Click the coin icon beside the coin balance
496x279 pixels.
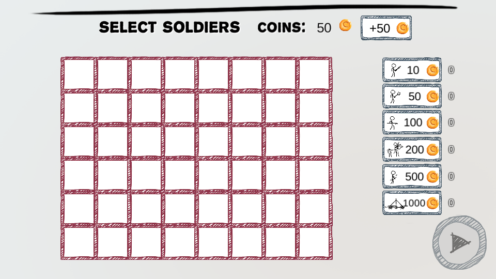[x=345, y=25]
